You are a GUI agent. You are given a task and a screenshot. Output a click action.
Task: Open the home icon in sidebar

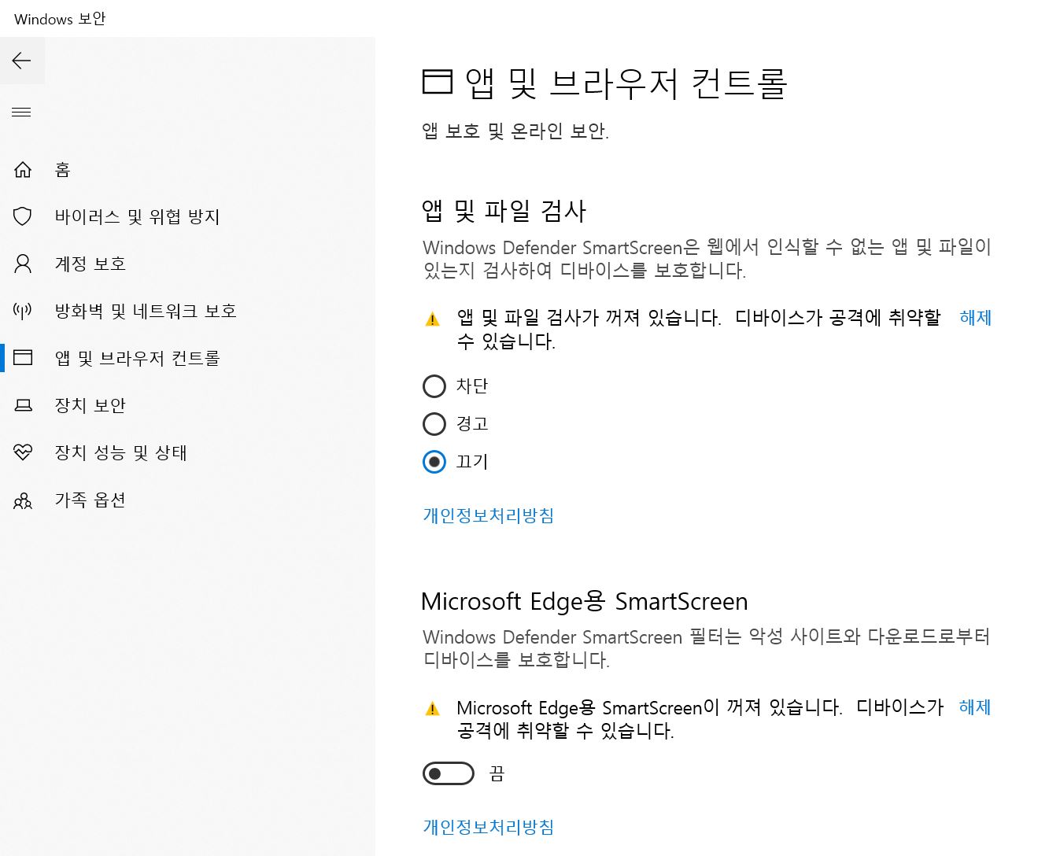click(x=23, y=169)
